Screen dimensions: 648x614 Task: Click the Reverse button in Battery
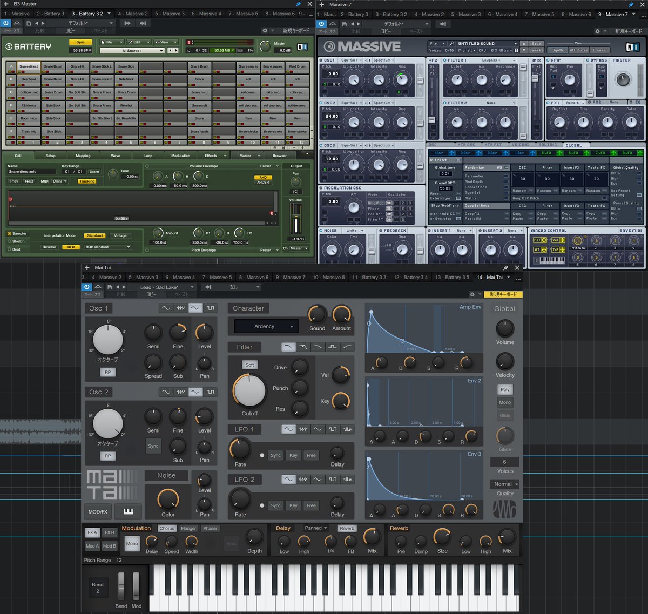pyautogui.click(x=49, y=247)
